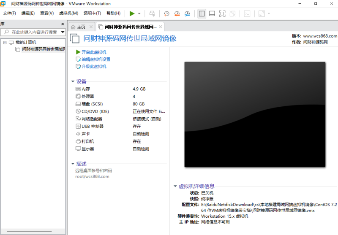Click the printer icon beside 打印机
This screenshot has height=235, width=338.
point(78,141)
